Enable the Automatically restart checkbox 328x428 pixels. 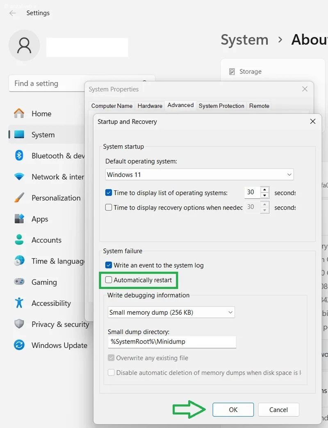[x=109, y=280]
